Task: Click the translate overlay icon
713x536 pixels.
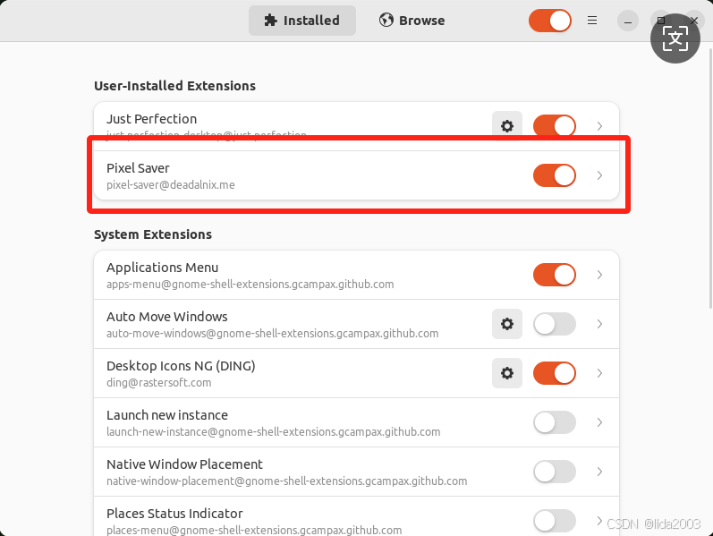Action: 675,38
